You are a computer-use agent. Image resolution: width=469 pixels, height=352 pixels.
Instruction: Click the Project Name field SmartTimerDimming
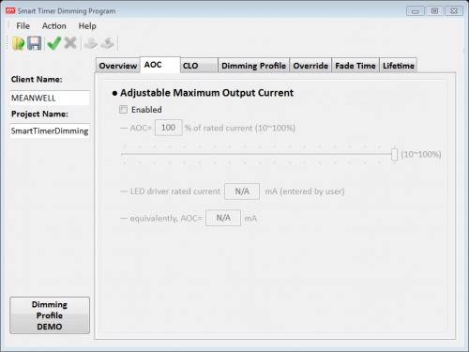50,130
